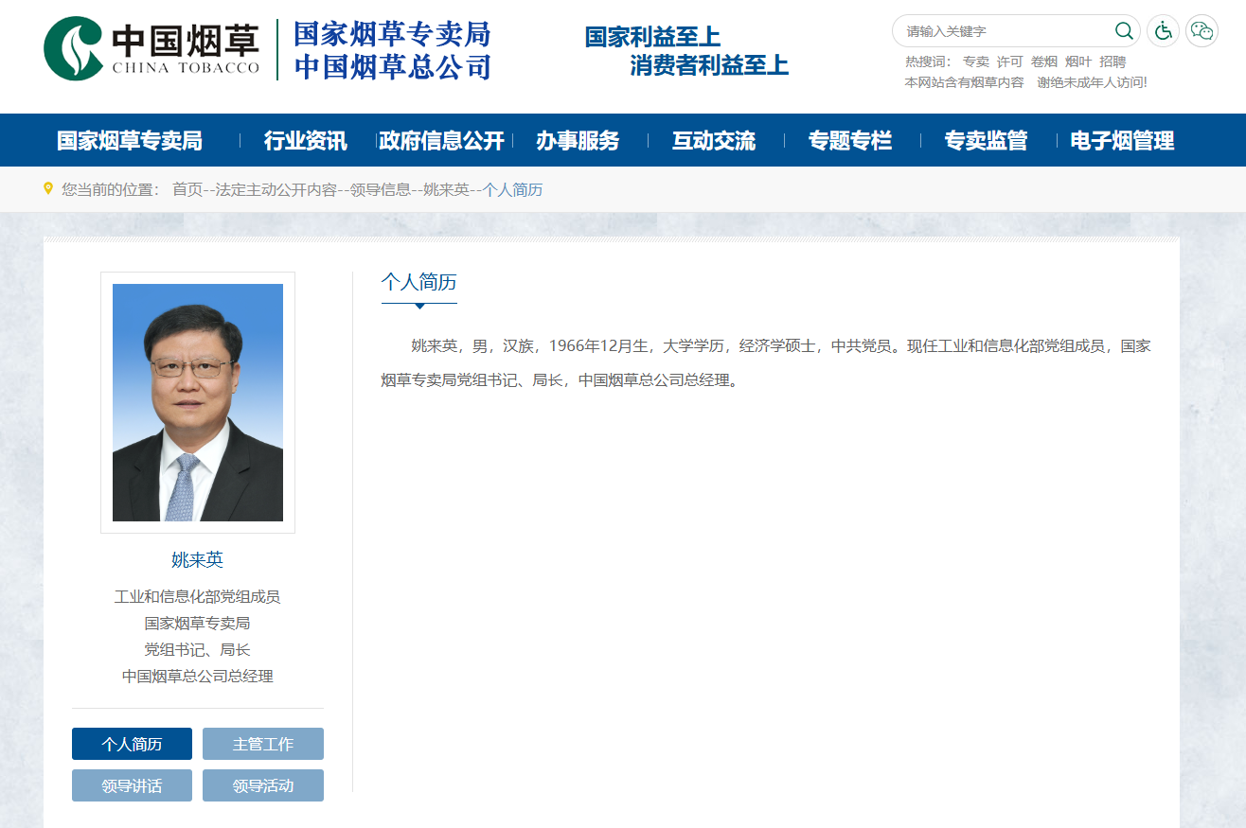Click hot search term 许可
The height and width of the screenshot is (828, 1246).
click(x=1010, y=62)
